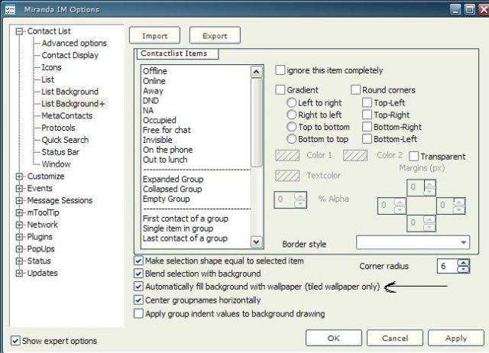Toggle Show expert options checkbox

pos(15,341)
